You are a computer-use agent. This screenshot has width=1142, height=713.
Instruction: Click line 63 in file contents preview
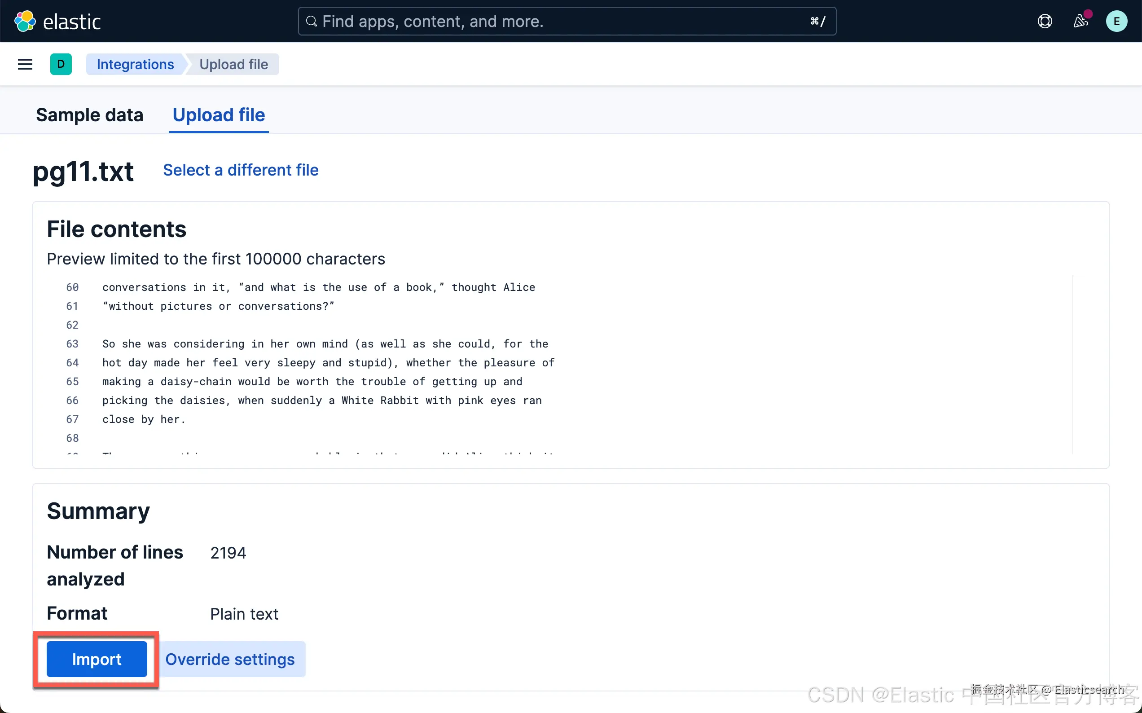point(325,344)
